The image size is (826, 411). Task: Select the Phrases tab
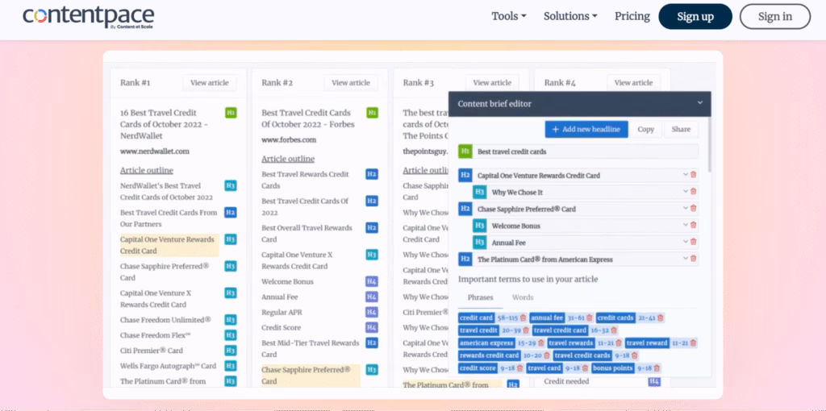pos(480,297)
